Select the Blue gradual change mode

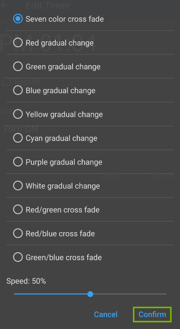(18, 90)
